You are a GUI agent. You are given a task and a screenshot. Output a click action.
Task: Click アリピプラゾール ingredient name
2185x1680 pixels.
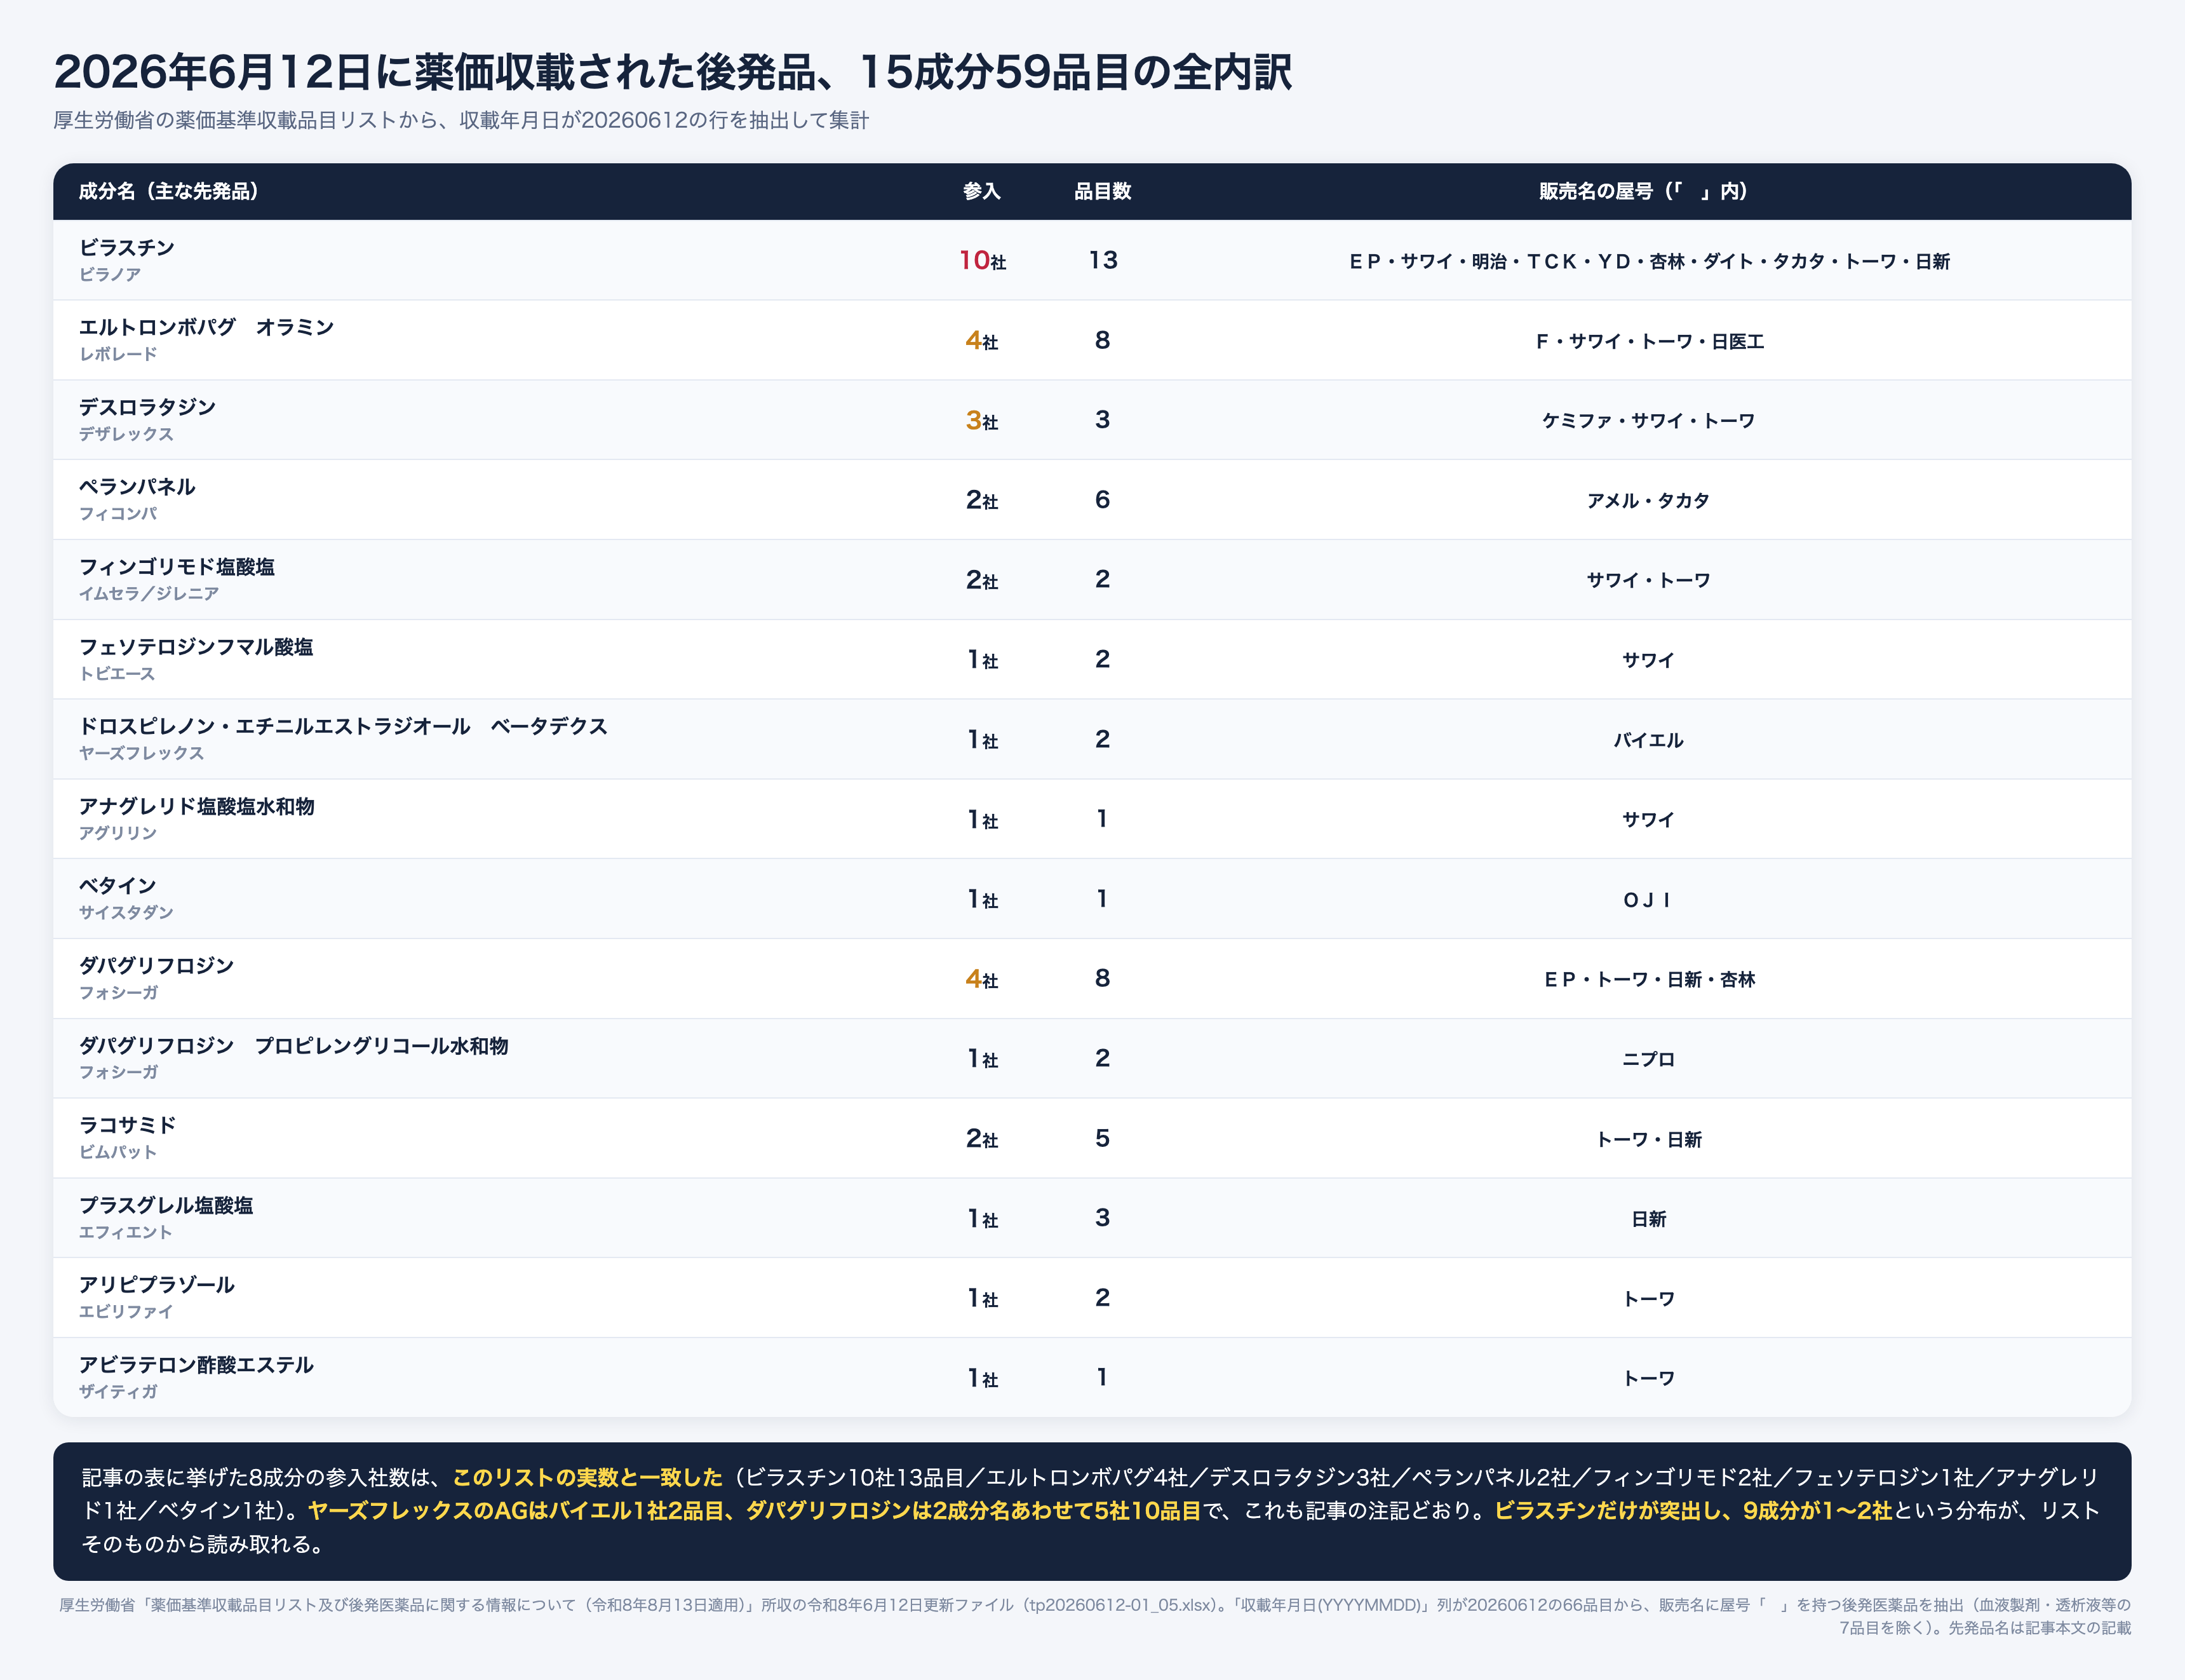point(157,1285)
